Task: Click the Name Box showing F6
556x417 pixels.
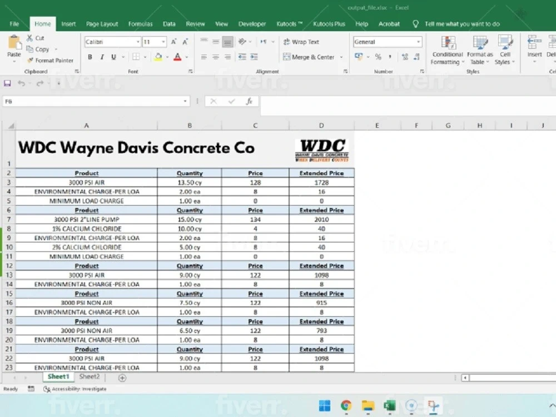Action: [x=96, y=101]
